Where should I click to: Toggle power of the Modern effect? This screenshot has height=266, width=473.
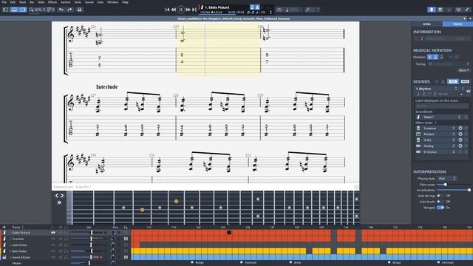point(460,134)
